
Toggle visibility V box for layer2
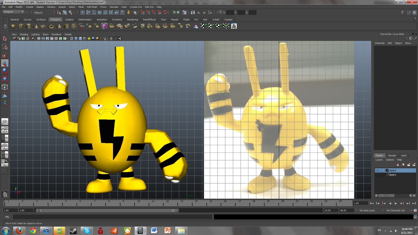[x=378, y=170]
